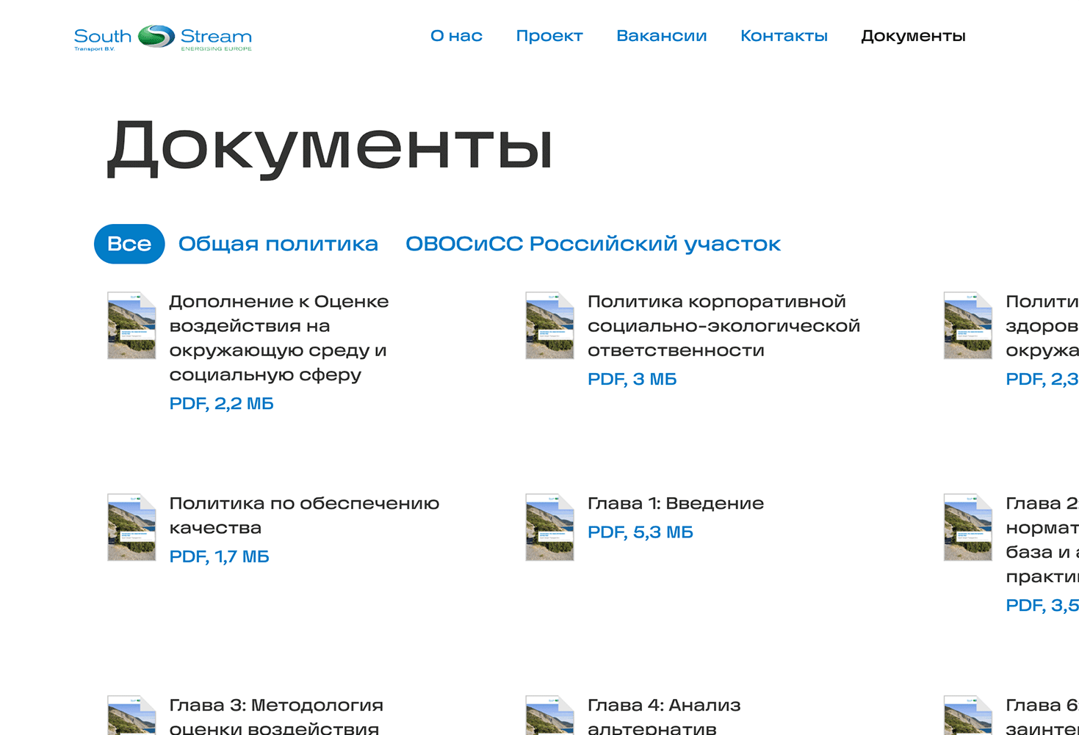This screenshot has width=1079, height=735.
Task: Switch to 'ОВОСиСС Российский участок' filter
Action: [593, 244]
